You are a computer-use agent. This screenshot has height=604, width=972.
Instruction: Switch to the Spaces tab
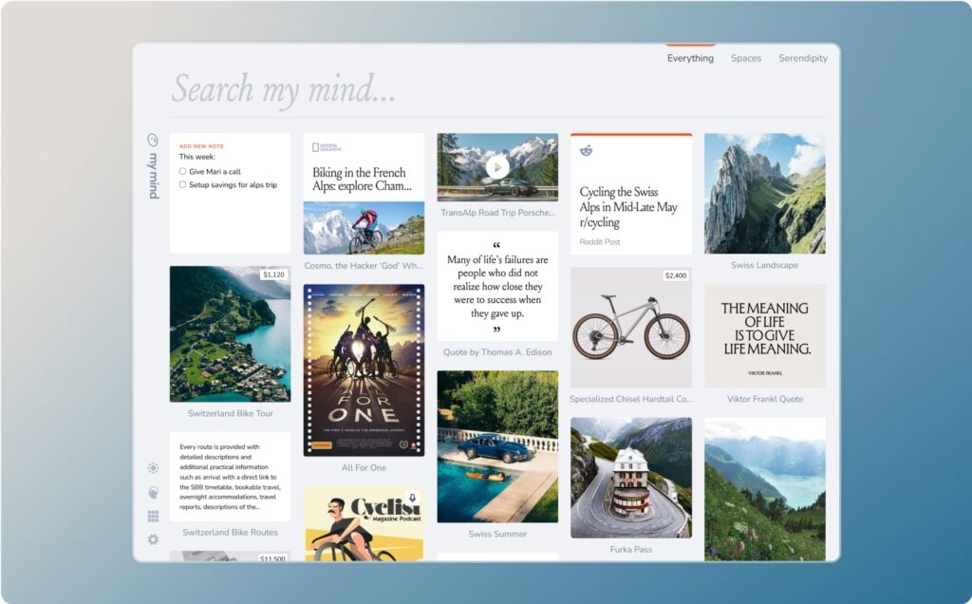pos(745,58)
